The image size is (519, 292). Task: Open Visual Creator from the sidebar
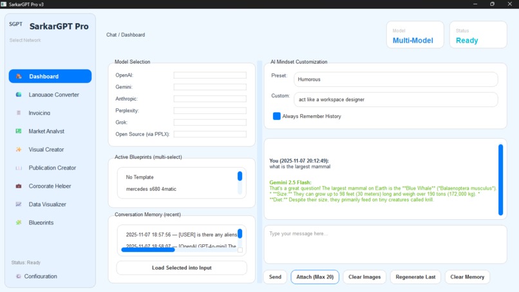coord(50,150)
